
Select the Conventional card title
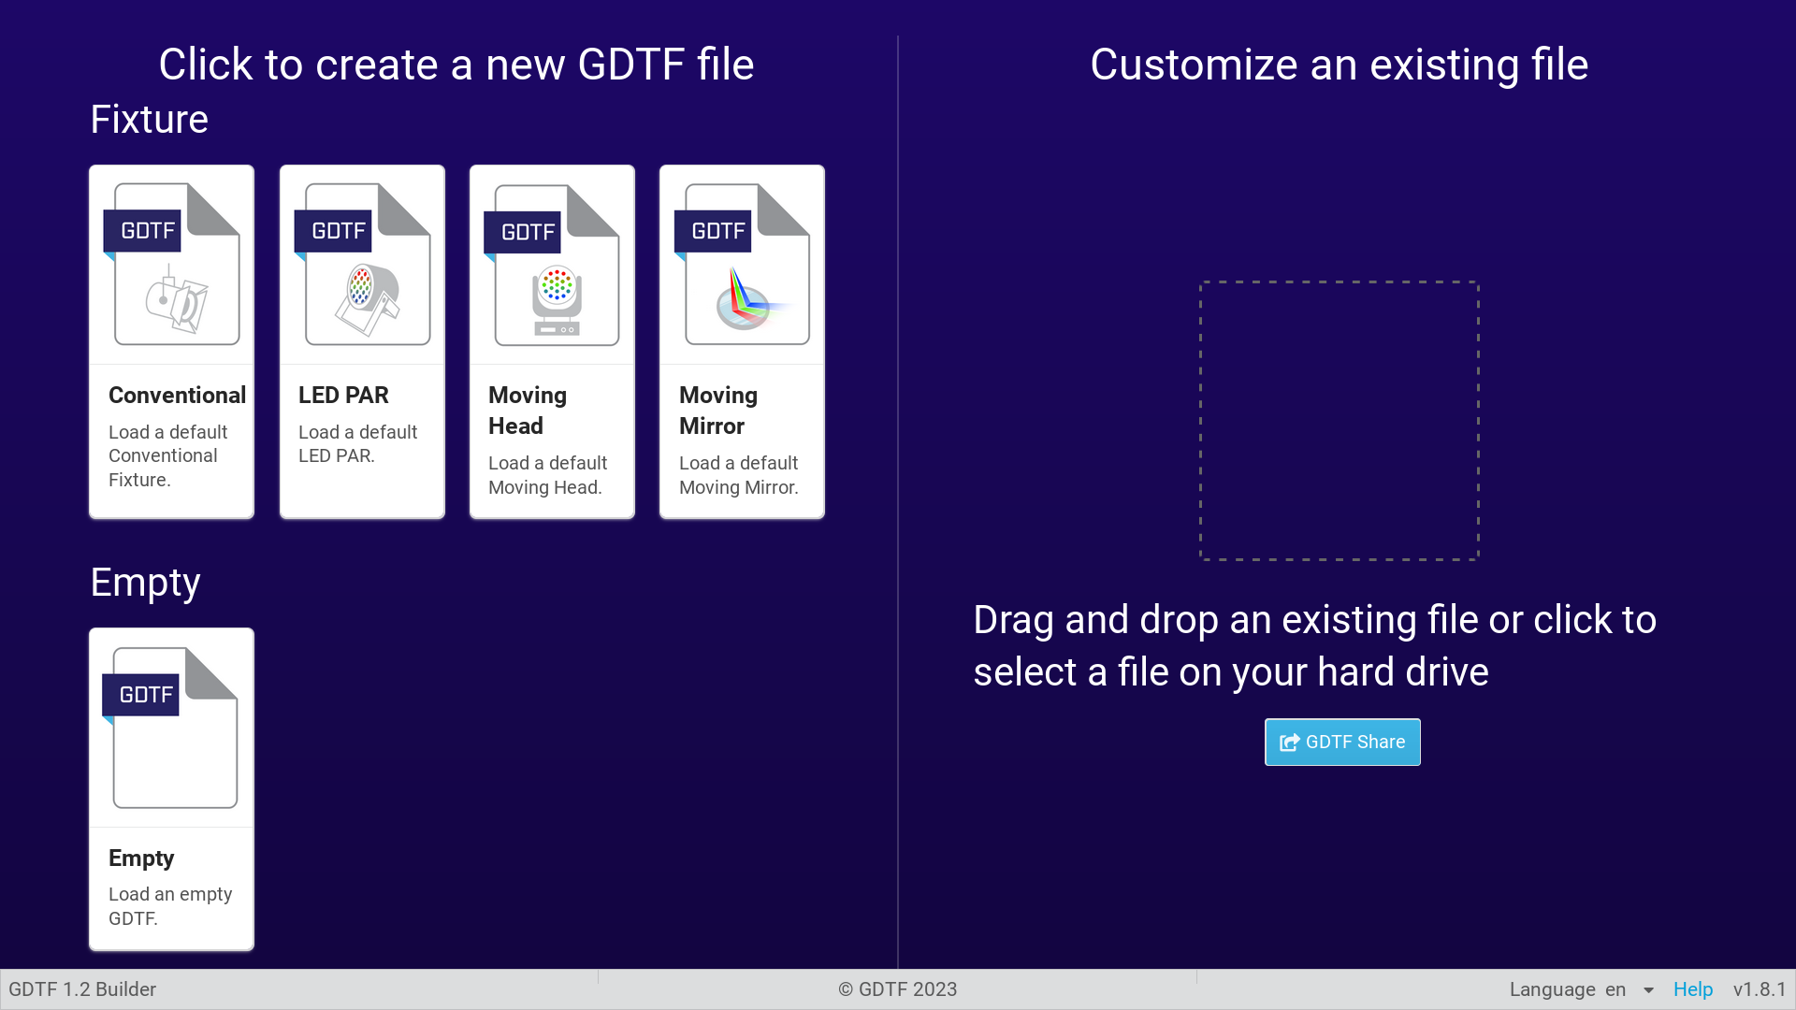coord(177,395)
